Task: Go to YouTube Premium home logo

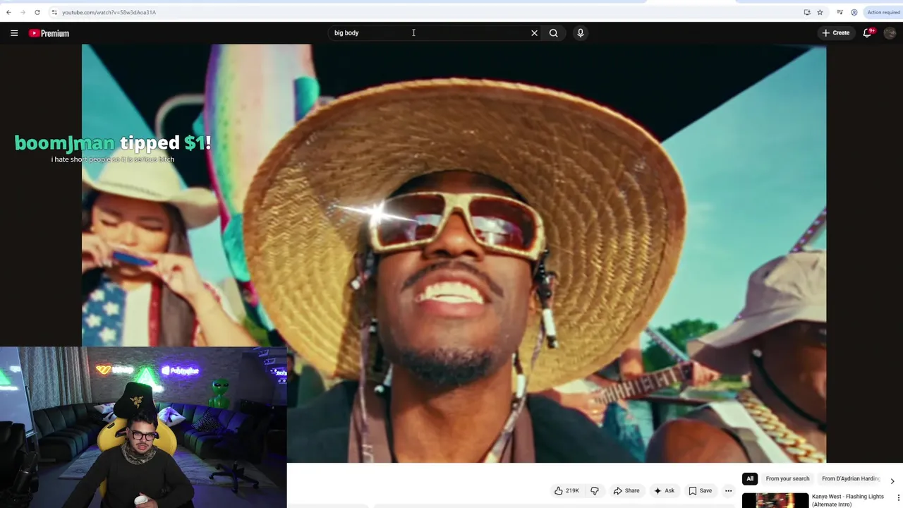Action: pos(49,33)
